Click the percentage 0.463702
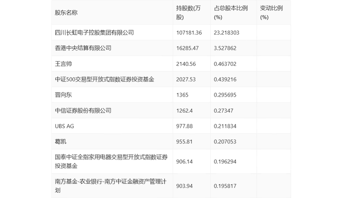The height and width of the screenshot is (198, 342). tap(225, 64)
